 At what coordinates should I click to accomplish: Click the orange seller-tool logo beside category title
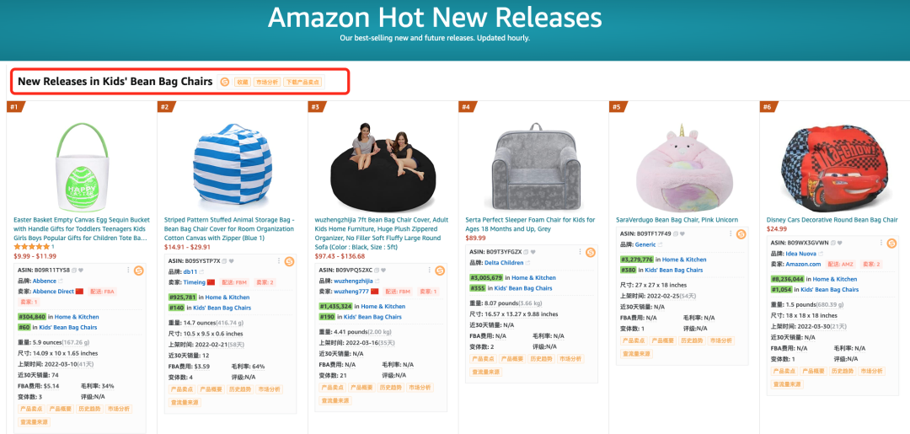point(224,82)
